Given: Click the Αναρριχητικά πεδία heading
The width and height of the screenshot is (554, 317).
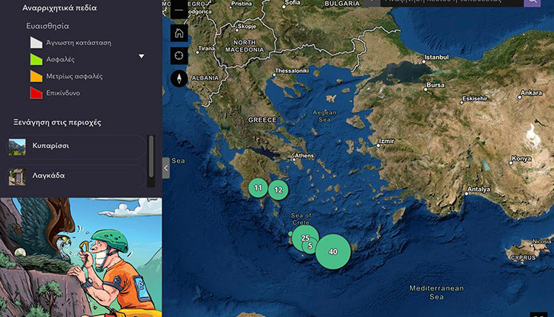Looking at the screenshot, I should tap(59, 8).
